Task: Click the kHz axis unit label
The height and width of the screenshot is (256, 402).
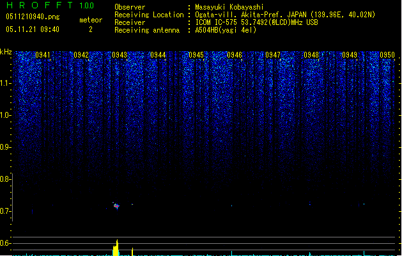Action: (x=6, y=52)
